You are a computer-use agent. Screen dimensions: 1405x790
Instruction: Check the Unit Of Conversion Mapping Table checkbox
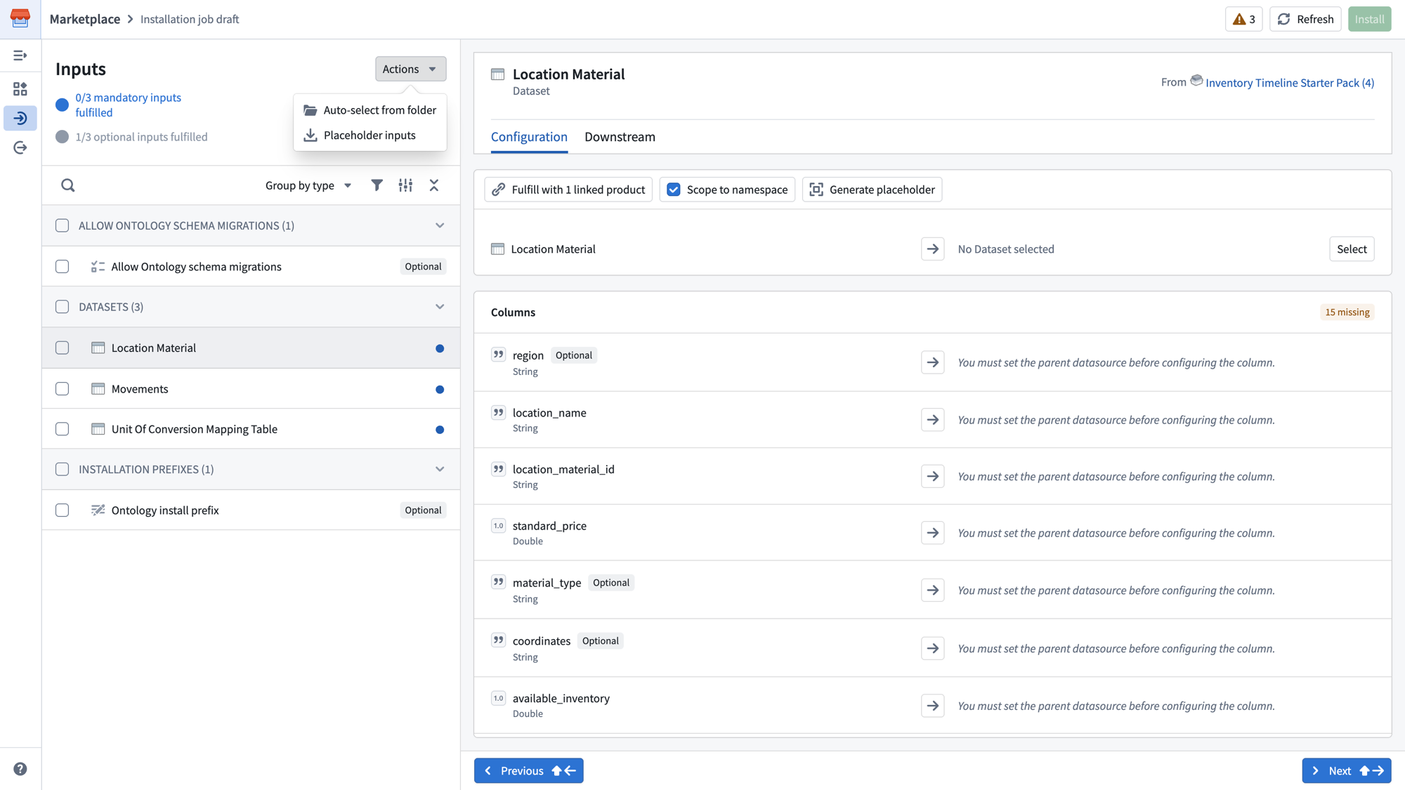[x=63, y=429]
